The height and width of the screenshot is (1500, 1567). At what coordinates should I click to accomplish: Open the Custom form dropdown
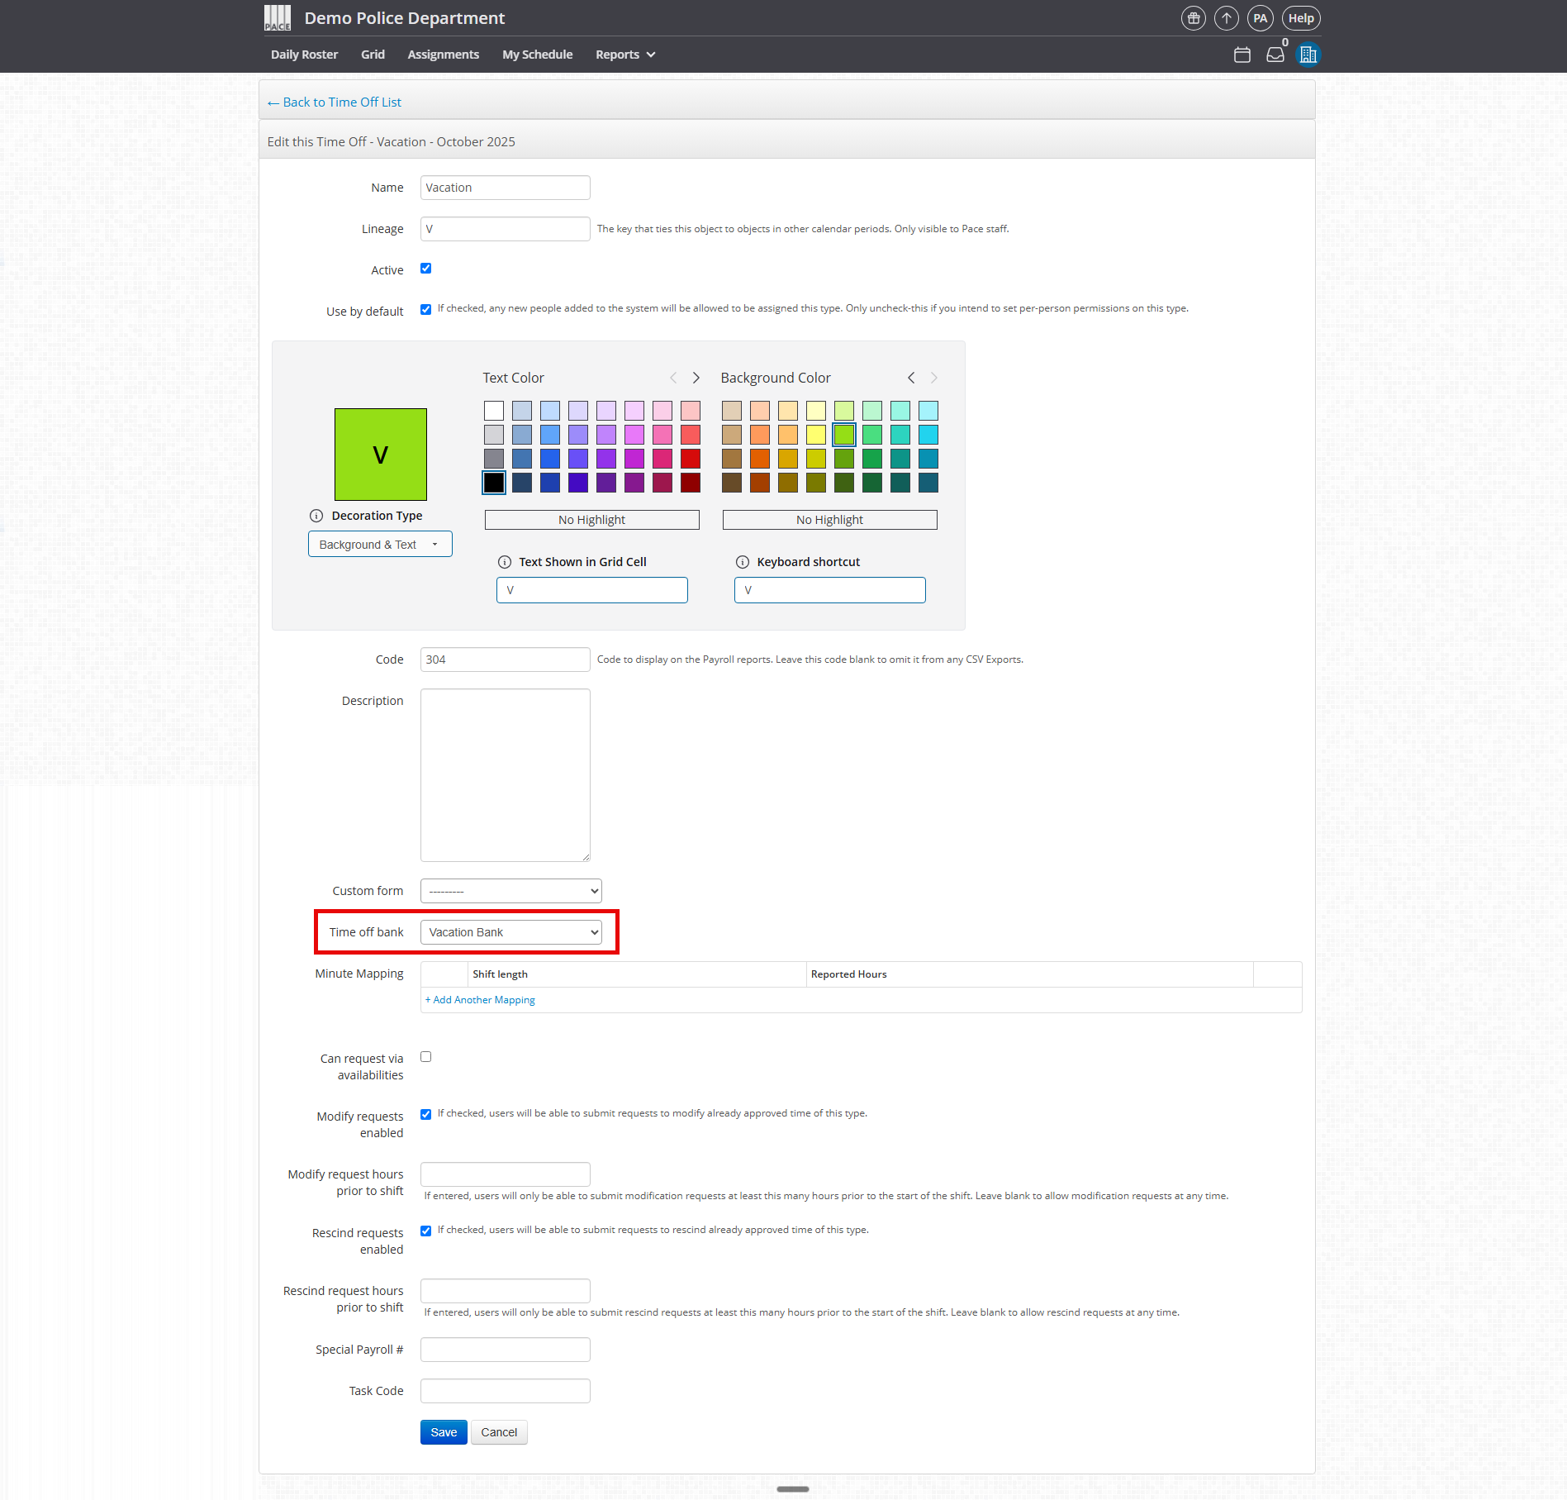[511, 891]
